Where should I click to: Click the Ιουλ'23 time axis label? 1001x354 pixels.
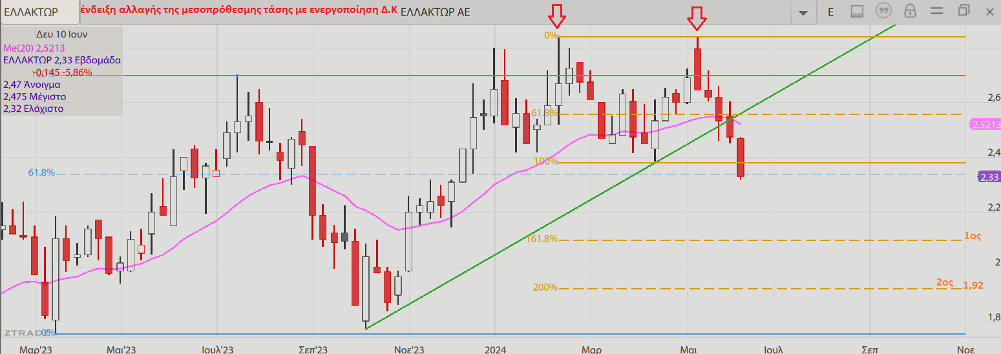(217, 349)
